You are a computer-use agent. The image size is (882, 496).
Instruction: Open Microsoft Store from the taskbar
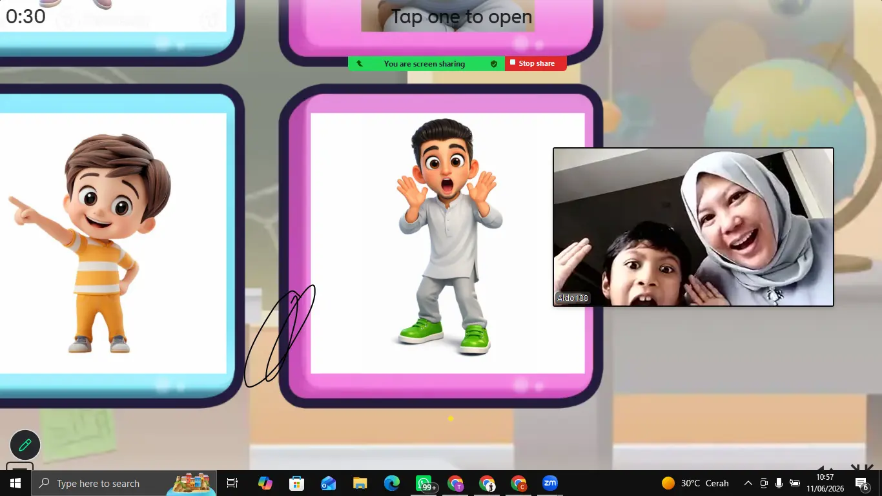pos(296,483)
